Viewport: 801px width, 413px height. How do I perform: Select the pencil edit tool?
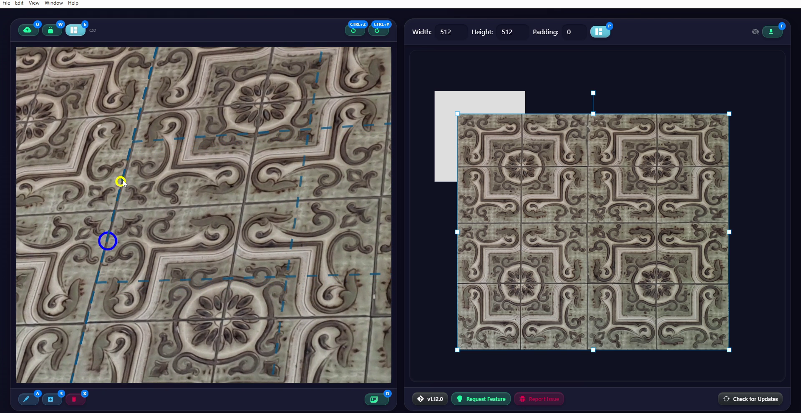pos(28,399)
